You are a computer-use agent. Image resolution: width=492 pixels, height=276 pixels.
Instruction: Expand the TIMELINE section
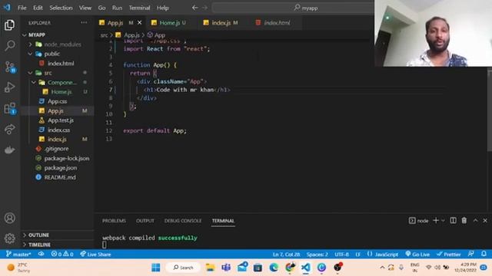click(x=39, y=245)
